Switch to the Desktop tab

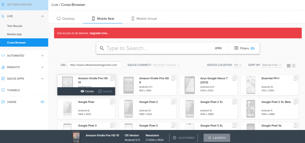pos(66,19)
